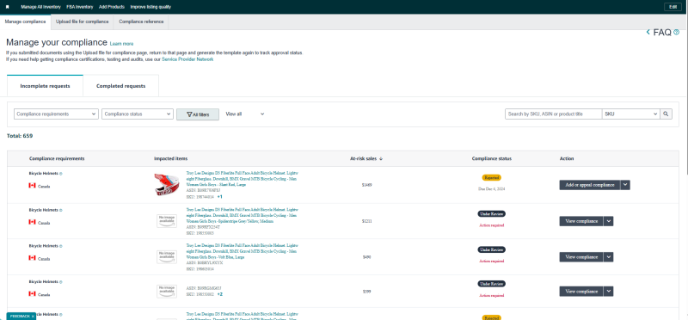Switch to Upload file for compliance tab

(82, 22)
